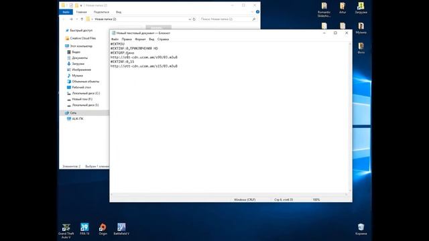Expand the Explorer ribbon with the chevron
The image size is (429, 241).
pyautogui.click(x=252, y=12)
